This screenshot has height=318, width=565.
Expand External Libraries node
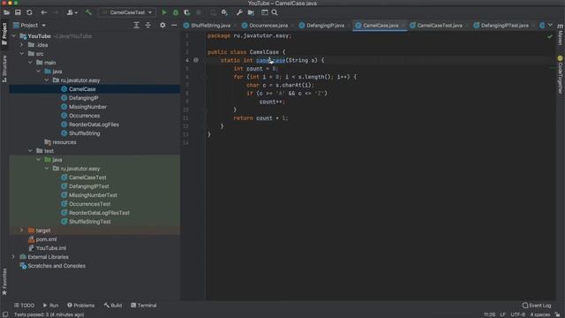click(13, 257)
